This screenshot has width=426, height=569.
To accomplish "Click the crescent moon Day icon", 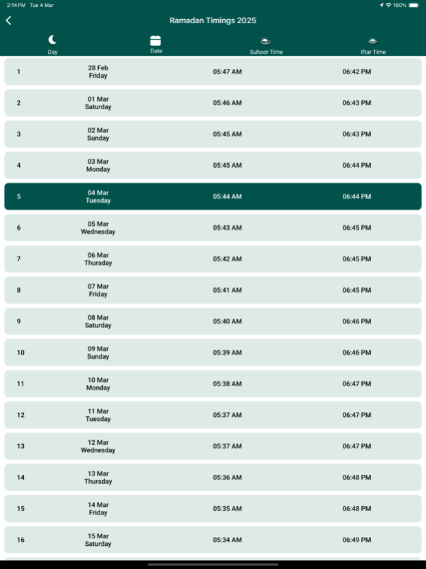I will click(52, 40).
